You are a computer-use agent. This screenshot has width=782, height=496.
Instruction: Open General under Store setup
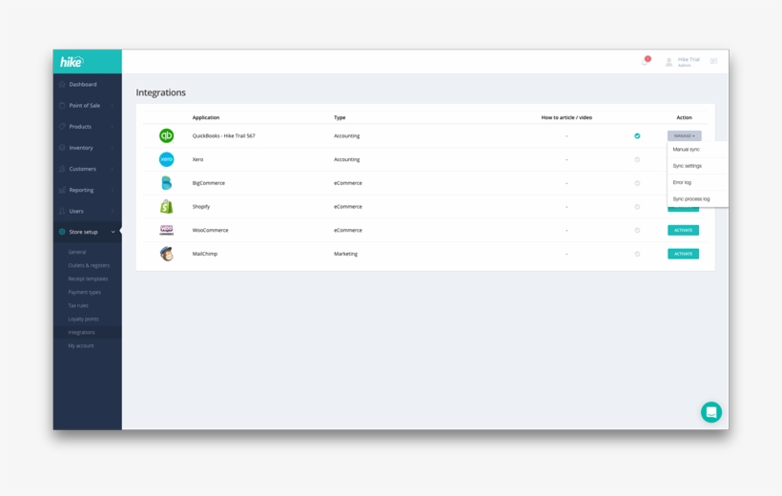pos(77,252)
